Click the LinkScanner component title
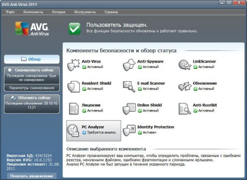 point(205,61)
